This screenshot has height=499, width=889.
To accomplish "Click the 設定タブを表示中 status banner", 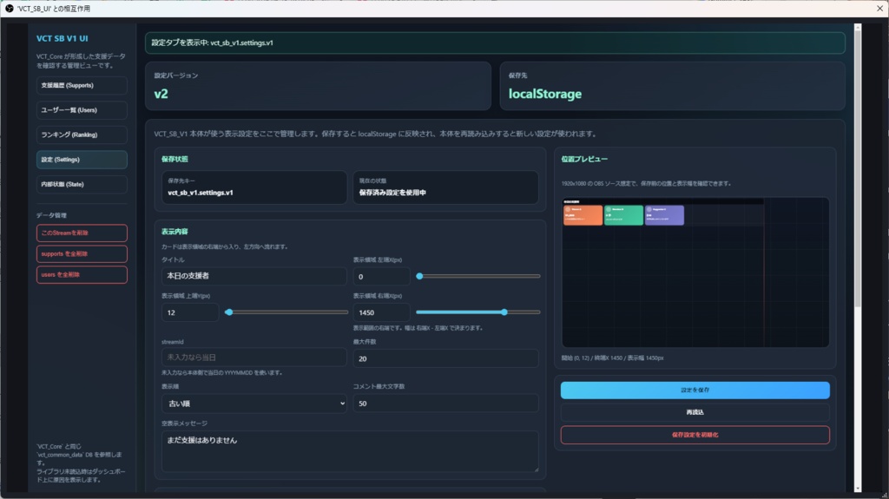I will (x=495, y=43).
